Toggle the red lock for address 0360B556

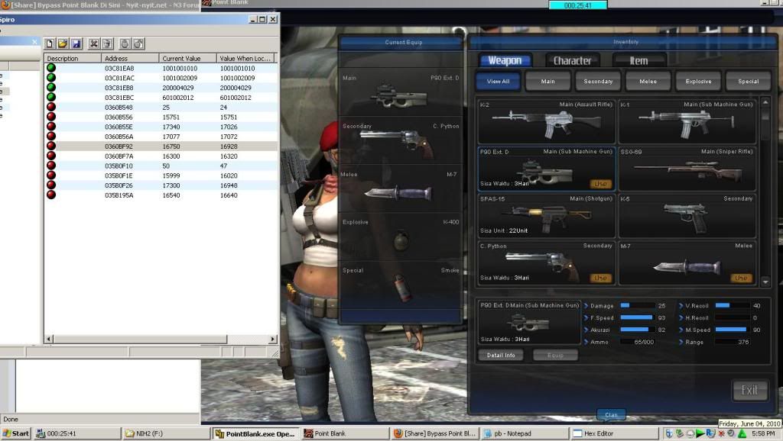tap(51, 117)
